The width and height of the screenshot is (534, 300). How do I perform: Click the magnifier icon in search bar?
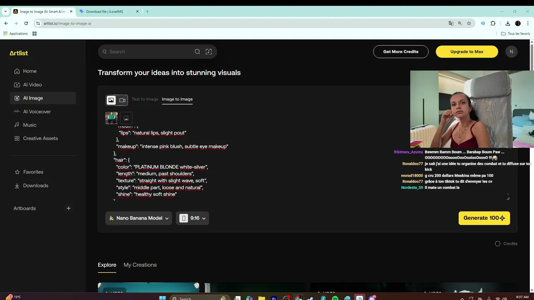(x=197, y=52)
